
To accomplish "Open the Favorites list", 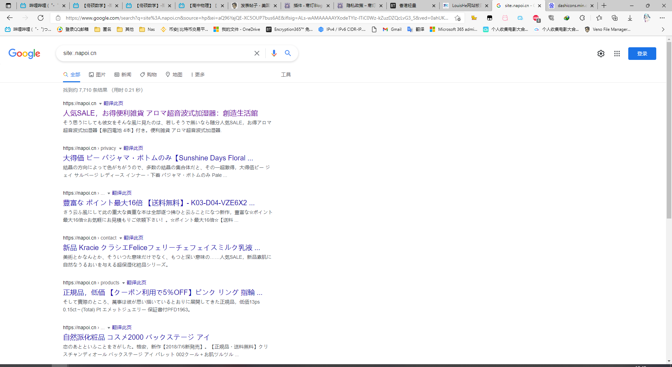I will 599,18.
